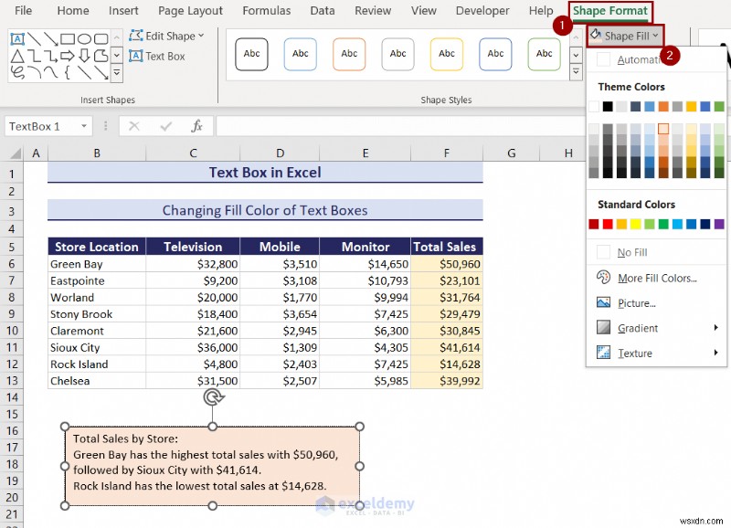Click the cell containing $50,960
The image size is (731, 528).
point(447,264)
